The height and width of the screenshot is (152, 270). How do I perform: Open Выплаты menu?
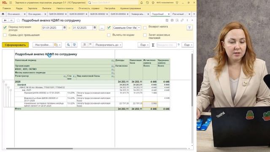click(47, 8)
